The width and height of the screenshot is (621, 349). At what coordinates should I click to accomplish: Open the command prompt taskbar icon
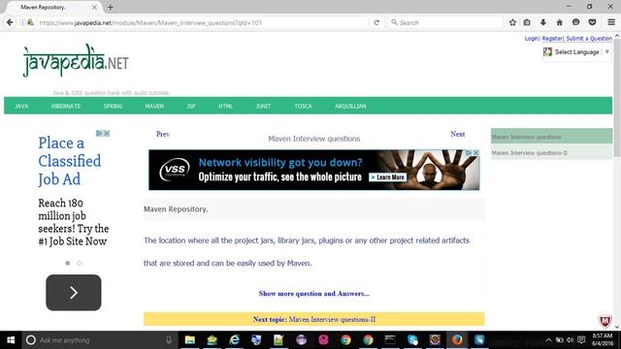tap(390, 340)
